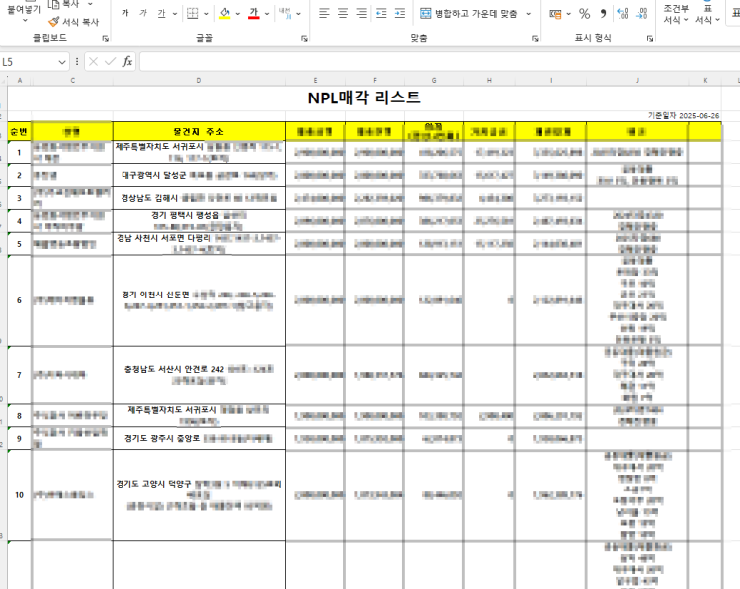
Task: Click the Name Box showing L5
Action: tap(28, 62)
